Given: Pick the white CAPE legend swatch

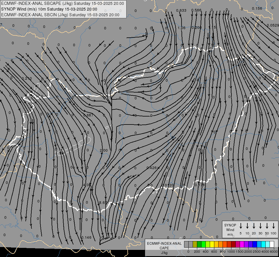Looking at the screenshot, I should pyautogui.click(x=272, y=244).
